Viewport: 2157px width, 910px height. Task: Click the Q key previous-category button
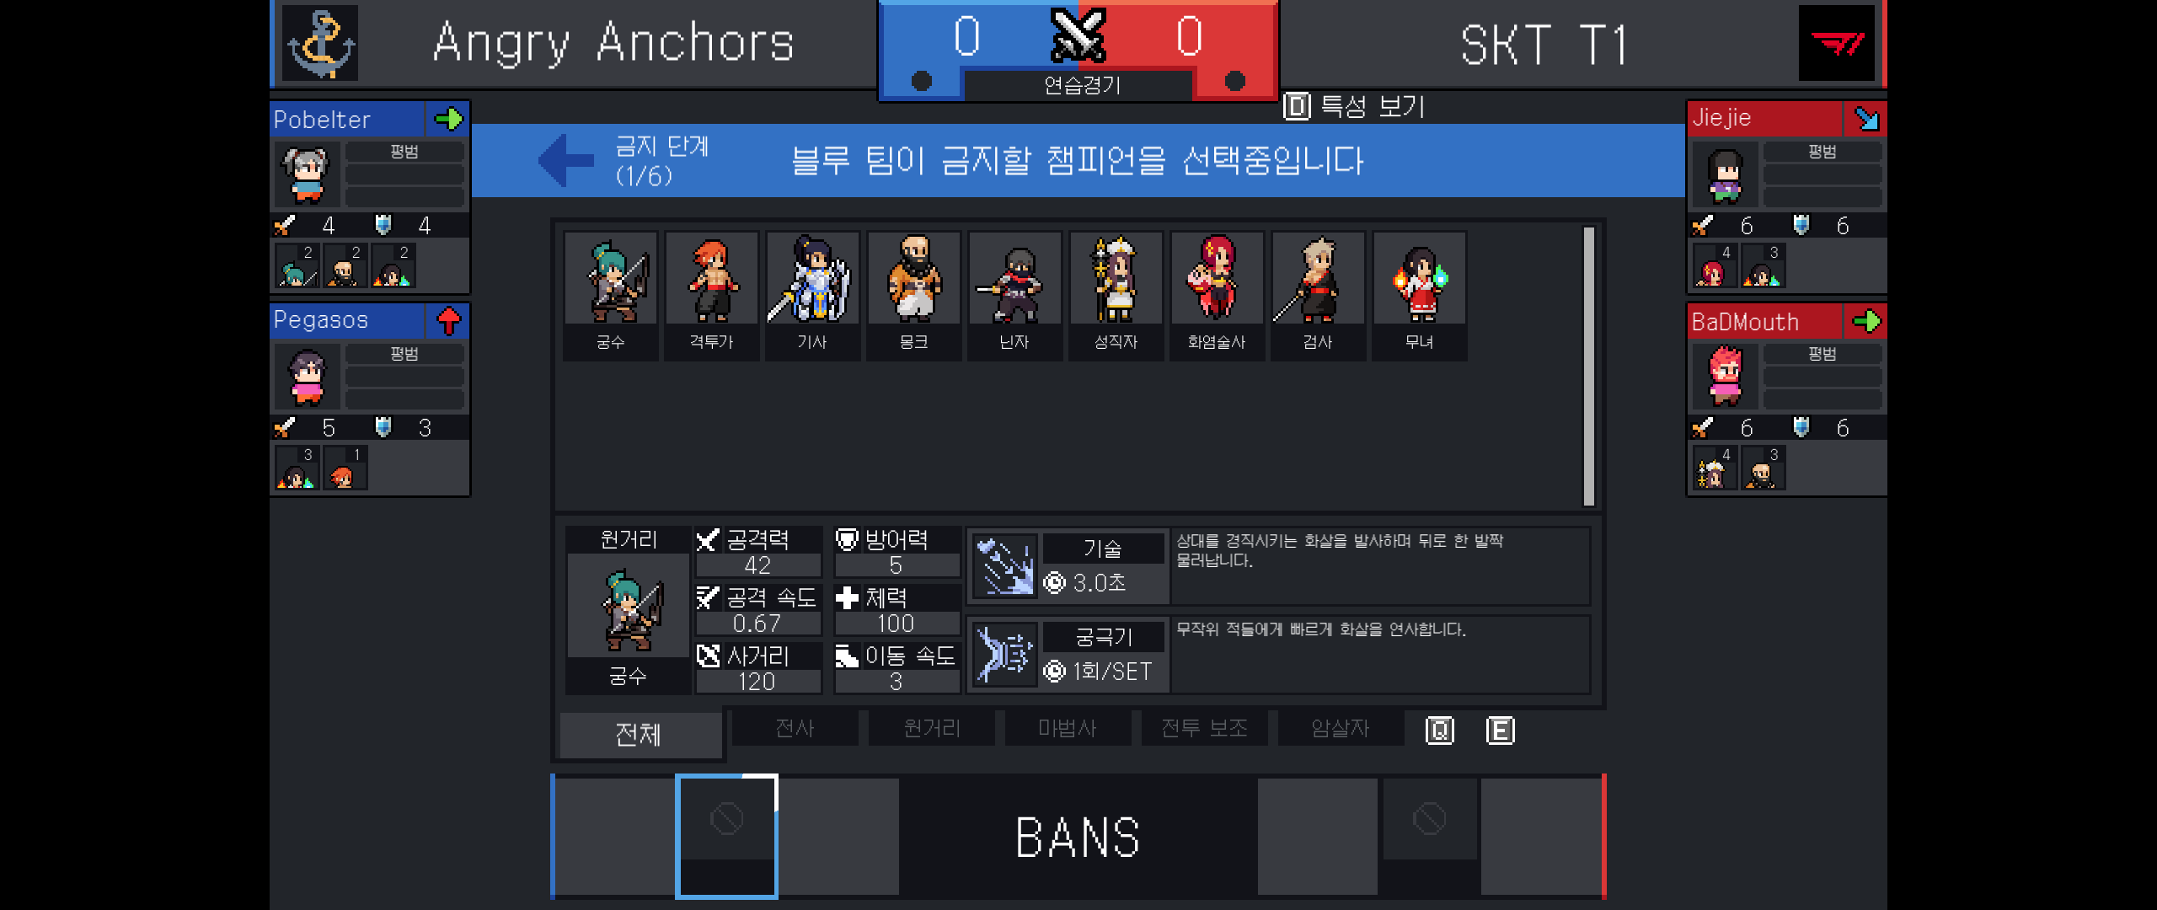pos(1440,731)
